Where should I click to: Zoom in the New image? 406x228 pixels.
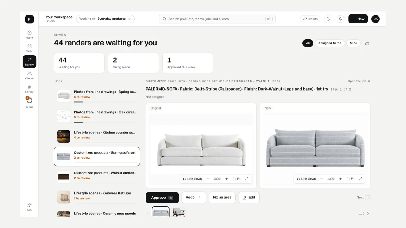pyautogui.click(x=341, y=179)
